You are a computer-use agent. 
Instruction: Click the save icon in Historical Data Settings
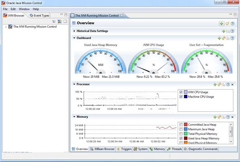pyautogui.click(x=228, y=31)
